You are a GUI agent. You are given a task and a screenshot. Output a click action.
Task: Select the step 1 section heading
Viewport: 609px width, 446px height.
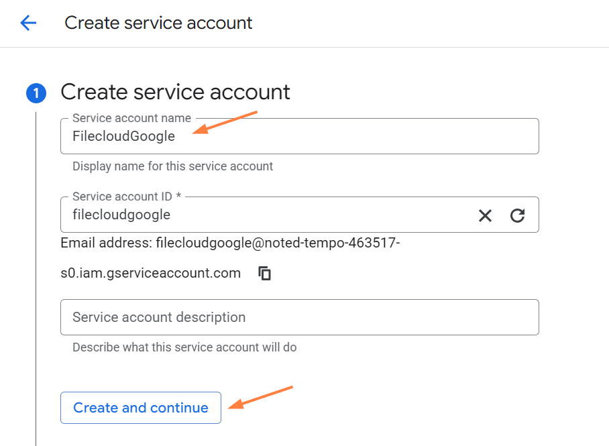pyautogui.click(x=175, y=92)
